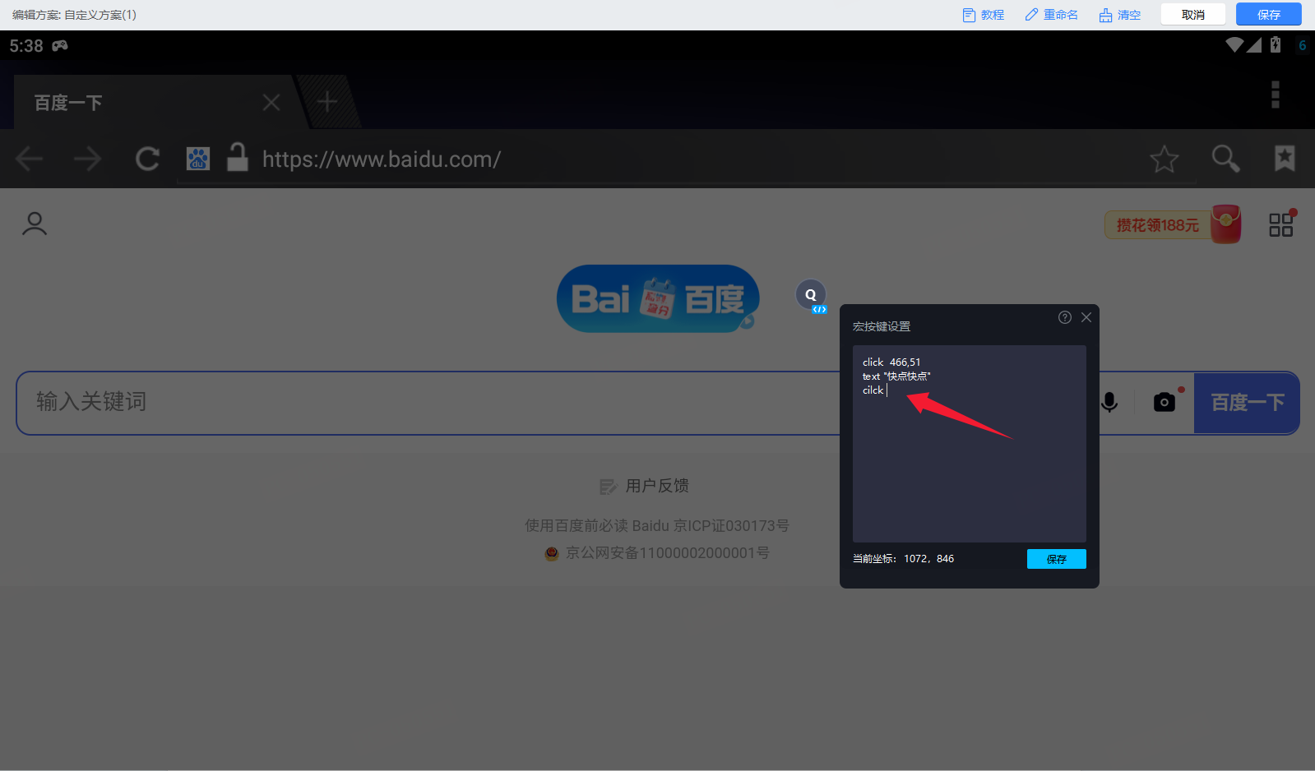
Task: Bookmark page with the star icon
Action: (1164, 159)
